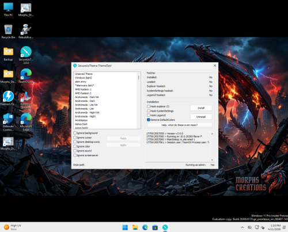288x232 pixels.
Task: Open File Explorer from the taskbar
Action: (135, 227)
